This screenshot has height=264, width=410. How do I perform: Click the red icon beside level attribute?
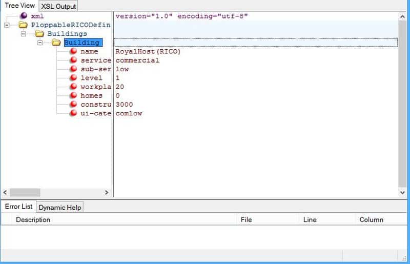[73, 78]
